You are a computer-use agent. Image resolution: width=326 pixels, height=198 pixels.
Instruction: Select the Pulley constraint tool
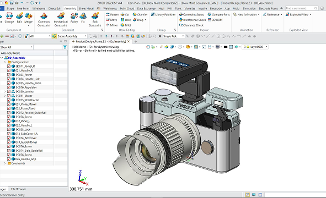[x=74, y=18]
